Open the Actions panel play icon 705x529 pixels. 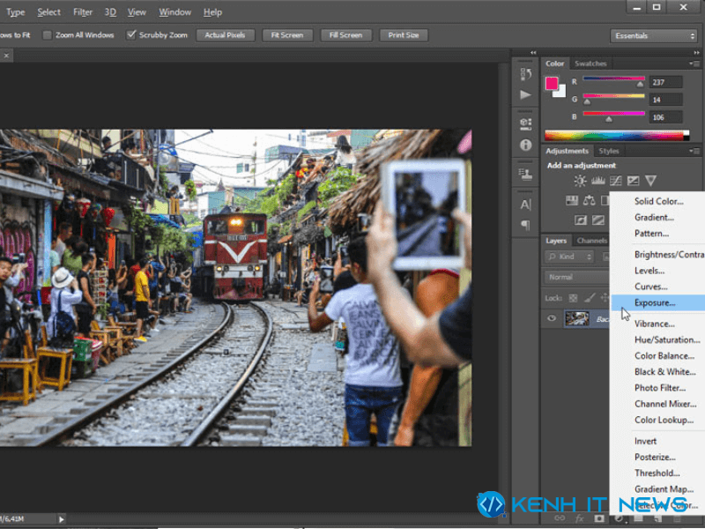point(525,94)
